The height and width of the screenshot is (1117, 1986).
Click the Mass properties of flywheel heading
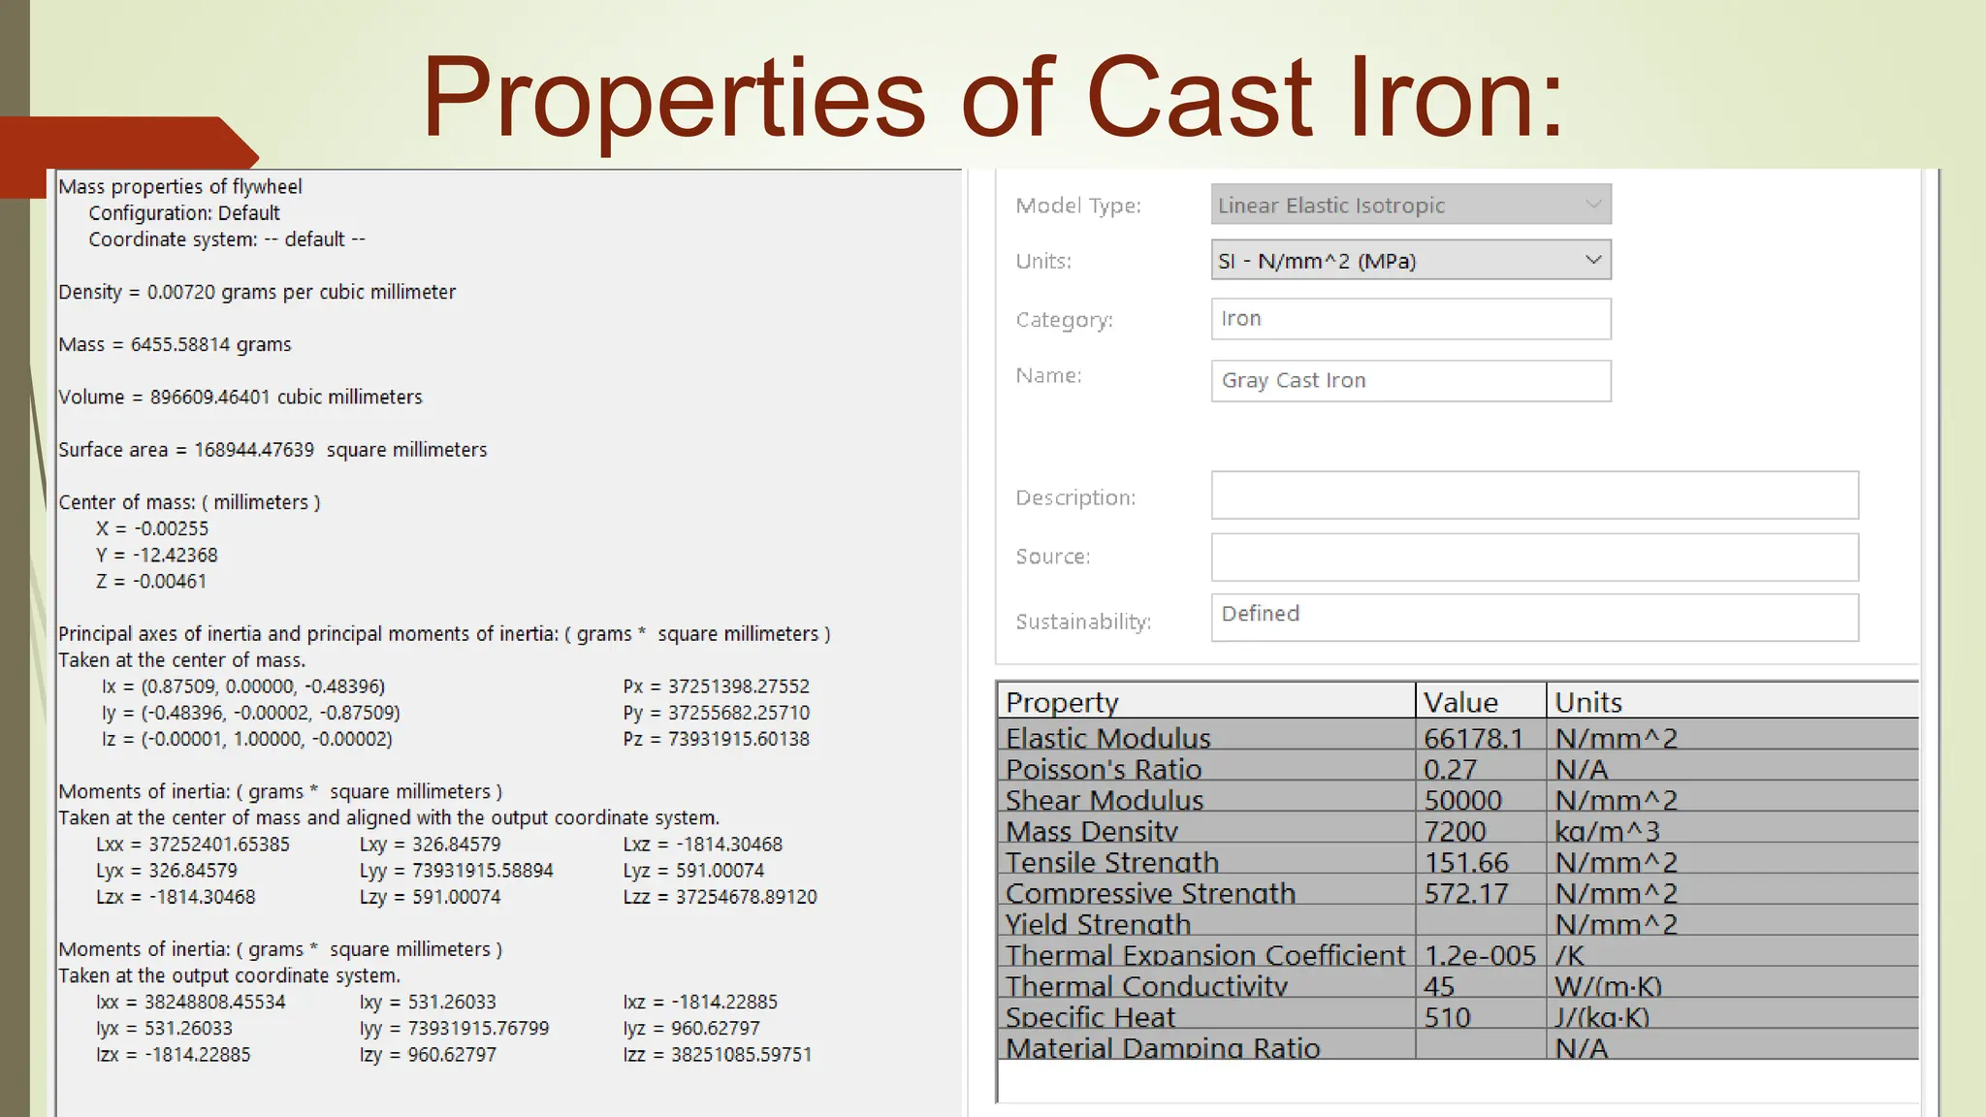point(180,186)
